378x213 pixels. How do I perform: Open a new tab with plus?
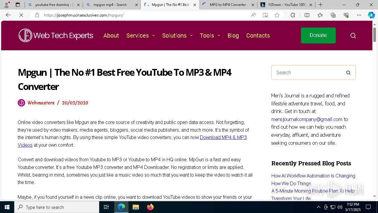[x=321, y=5]
